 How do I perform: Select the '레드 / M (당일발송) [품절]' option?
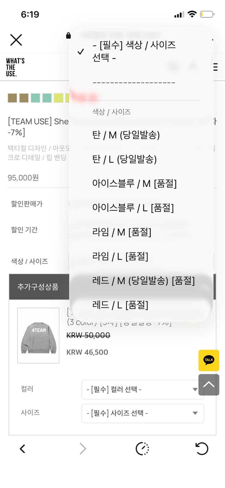(142, 280)
